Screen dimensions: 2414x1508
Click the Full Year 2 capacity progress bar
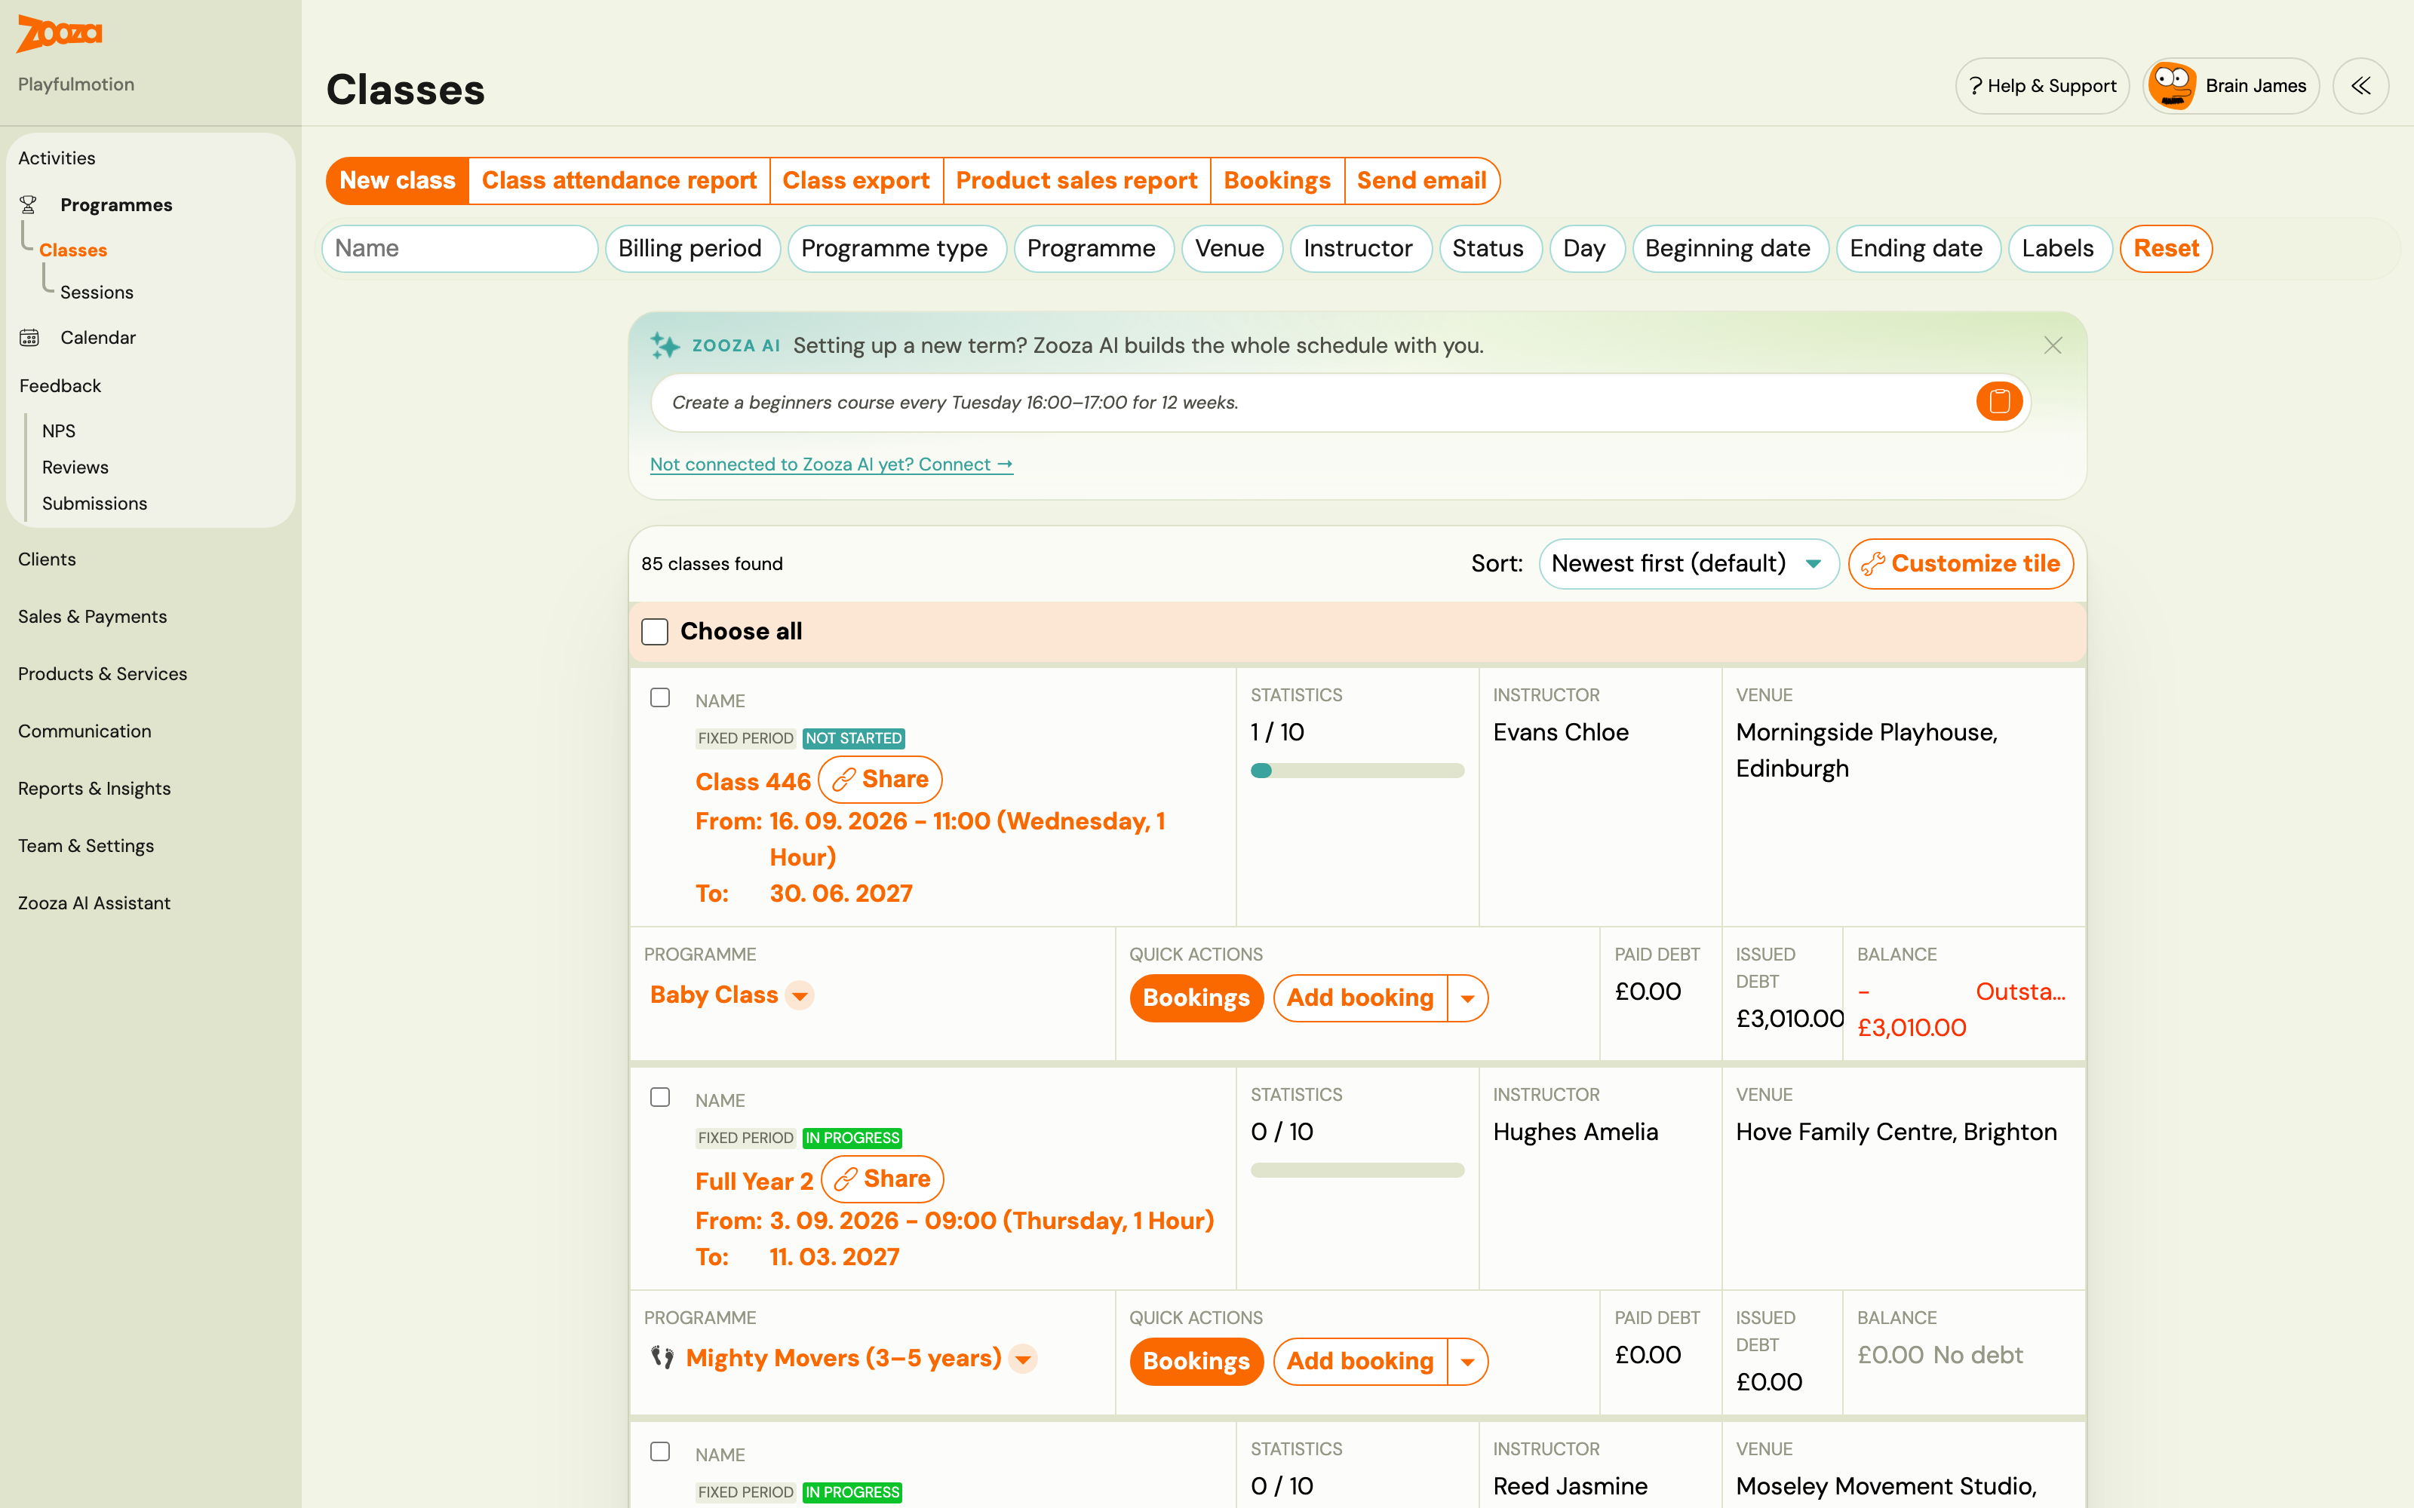[x=1358, y=1170]
